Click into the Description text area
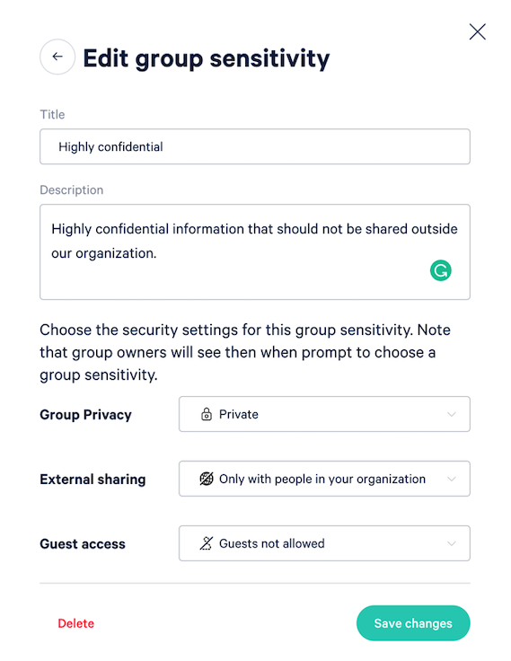 pos(255,252)
